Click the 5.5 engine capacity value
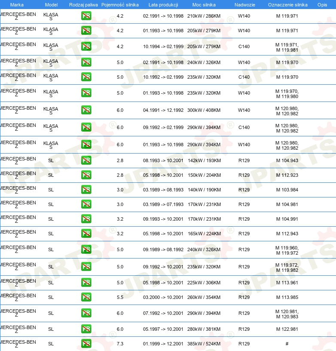The height and width of the screenshot is (351, 336). pyautogui.click(x=120, y=297)
